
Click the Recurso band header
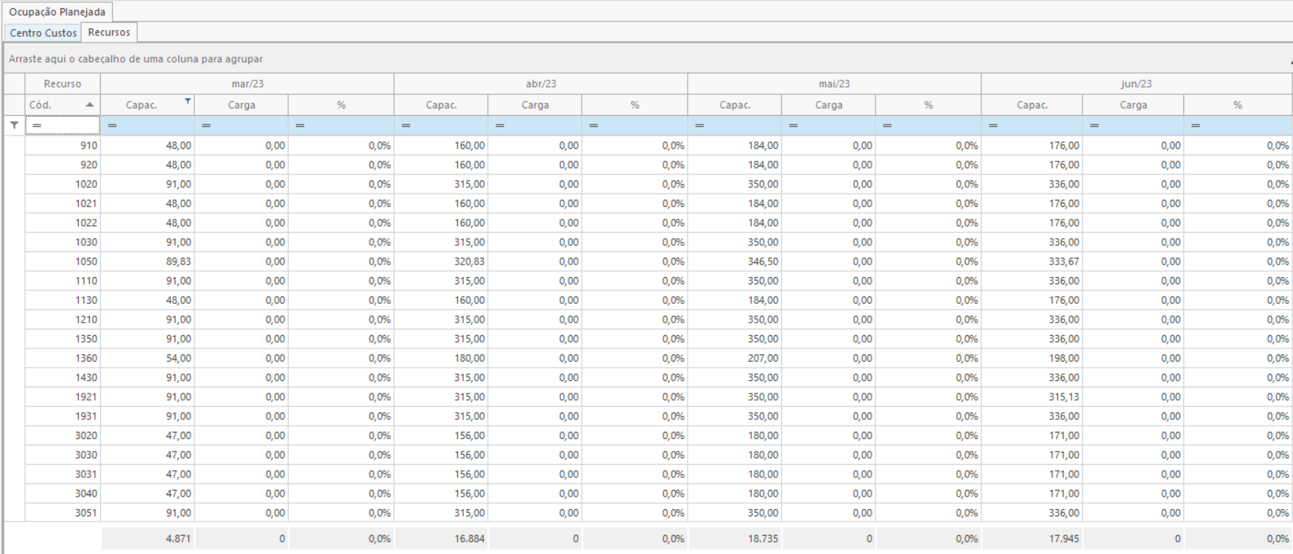click(63, 84)
